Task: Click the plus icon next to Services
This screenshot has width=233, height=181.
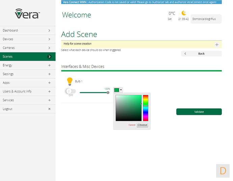Action: (49, 100)
